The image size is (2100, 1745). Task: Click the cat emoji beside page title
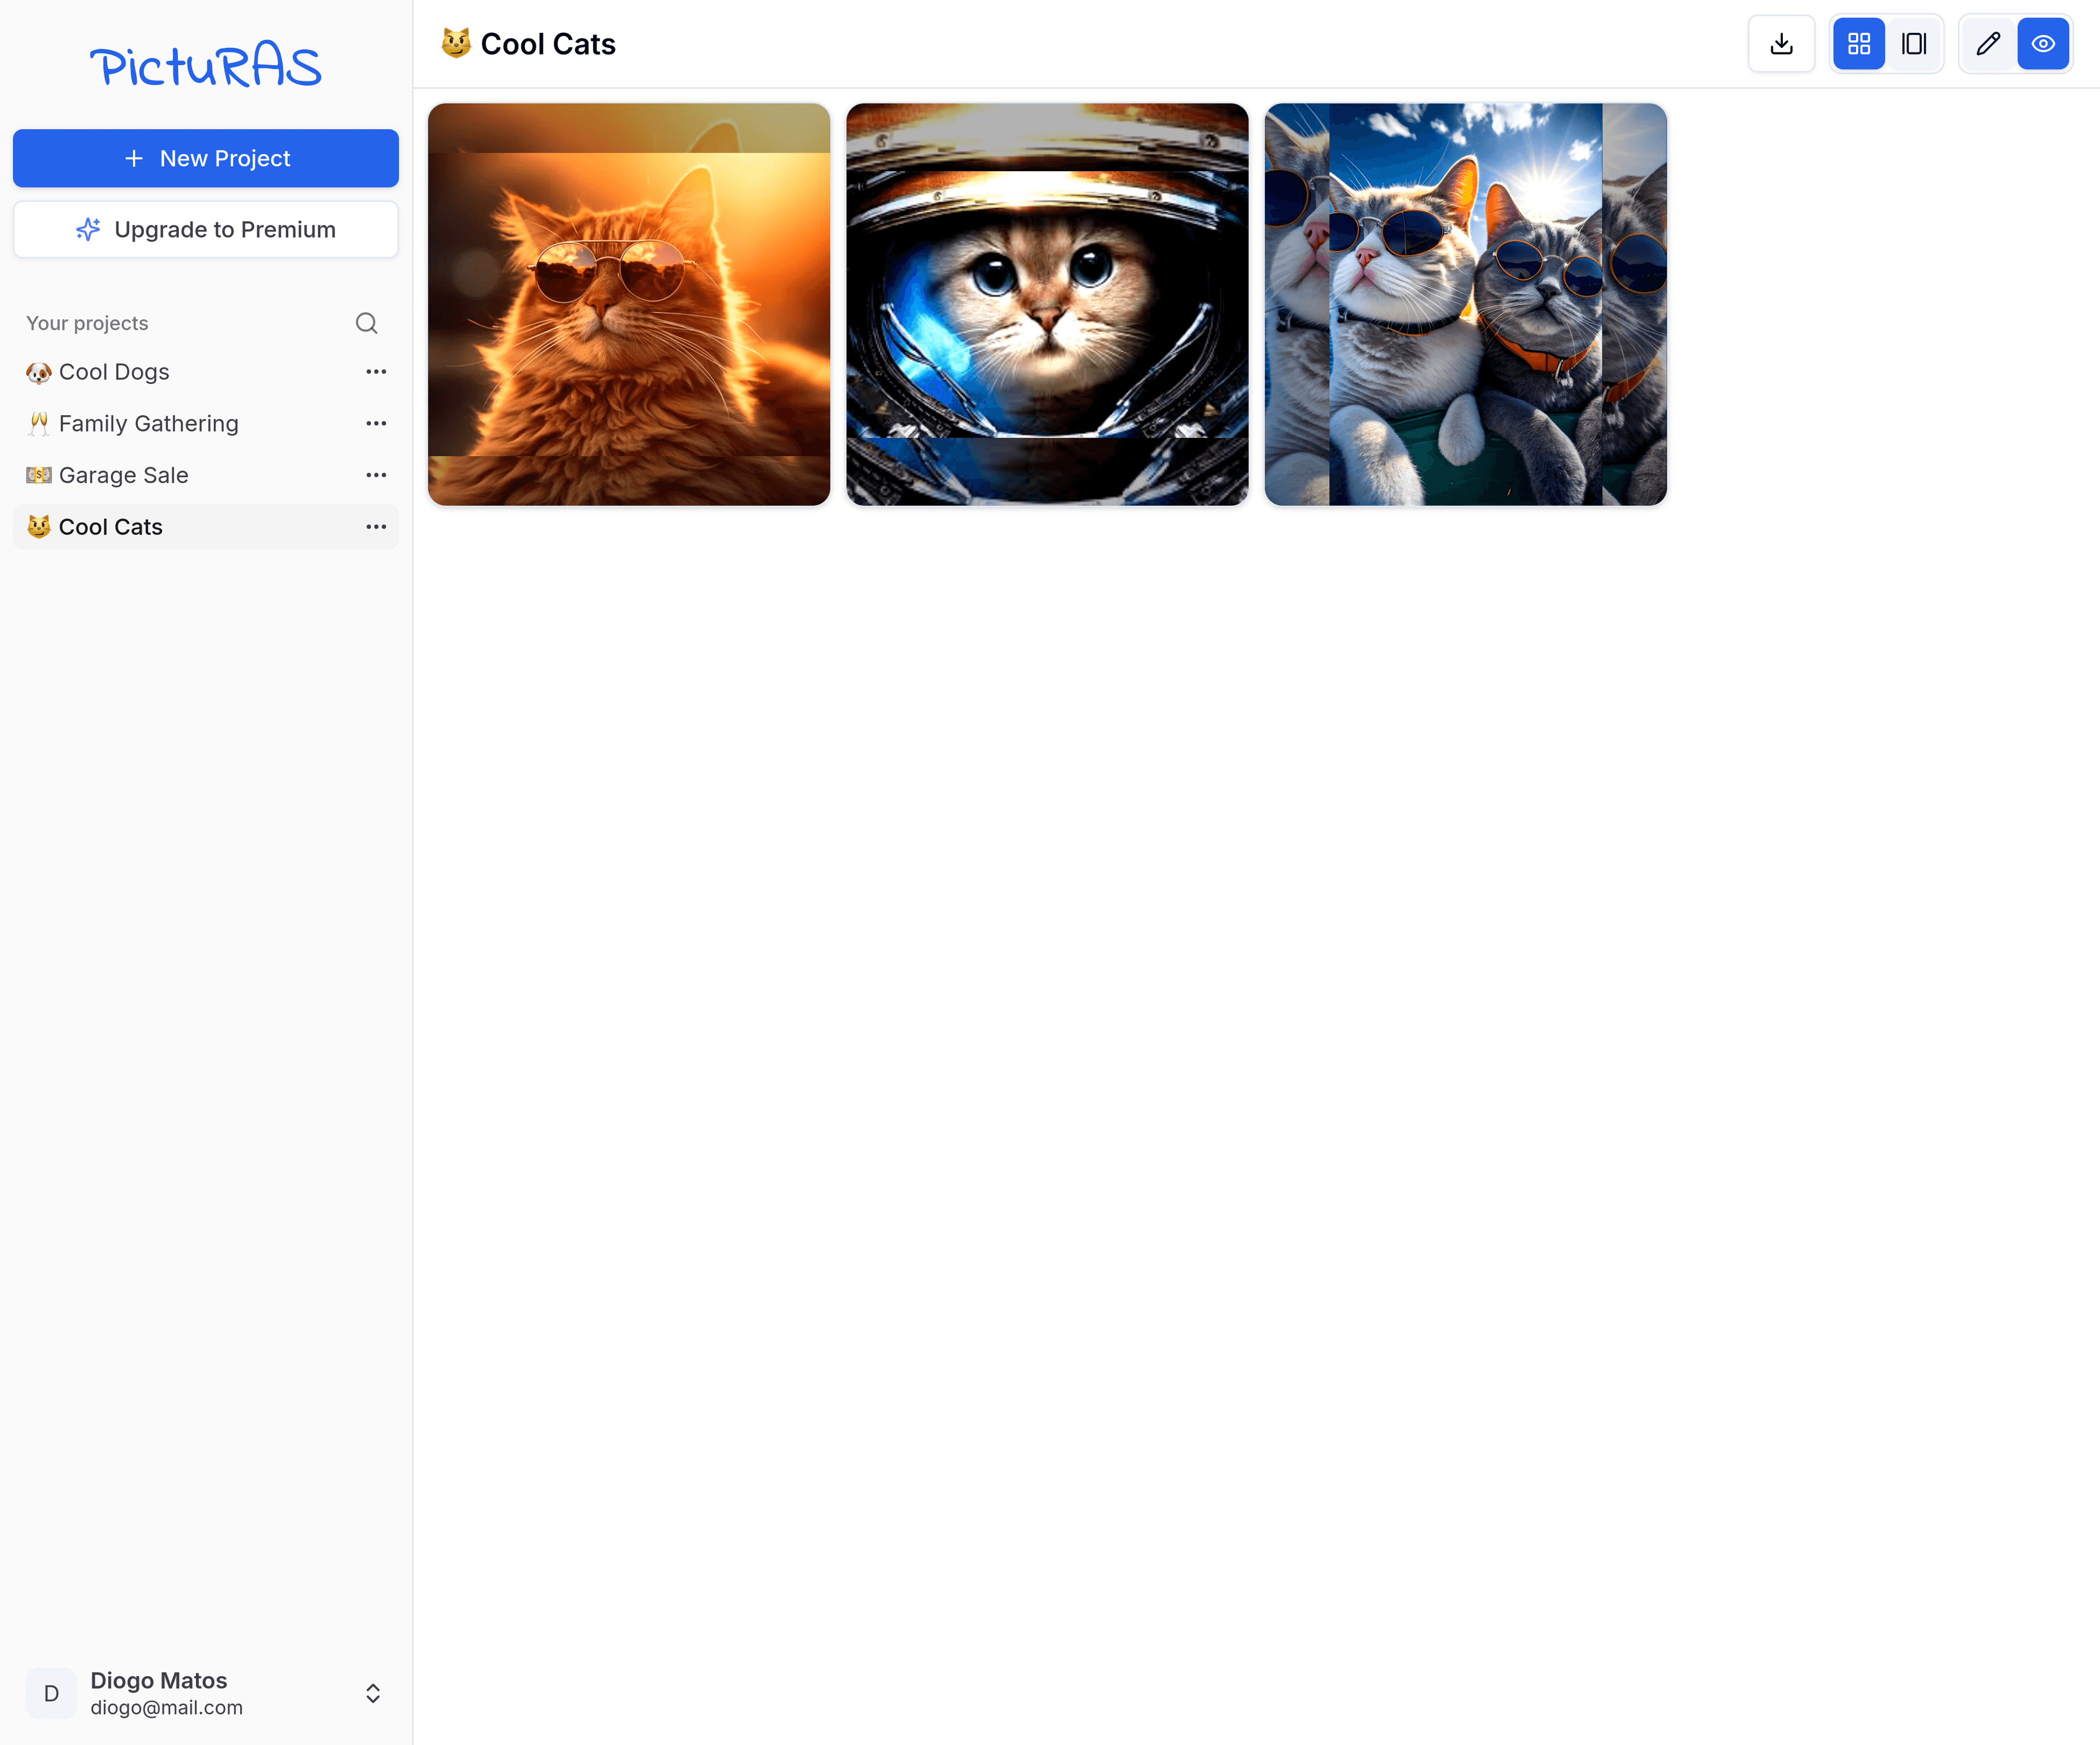[x=456, y=43]
